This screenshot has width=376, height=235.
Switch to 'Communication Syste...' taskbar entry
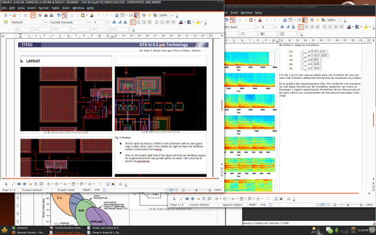pos(66,228)
